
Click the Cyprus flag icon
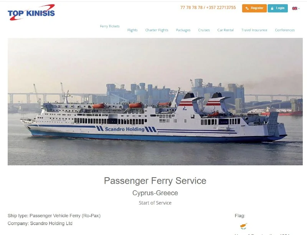244,226
